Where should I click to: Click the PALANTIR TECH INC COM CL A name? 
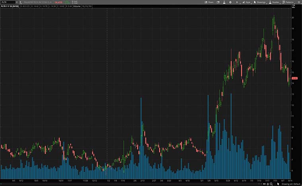(x=37, y=2)
